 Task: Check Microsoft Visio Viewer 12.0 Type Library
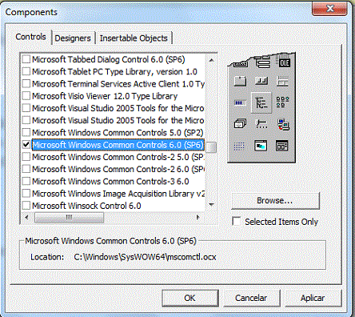26,96
